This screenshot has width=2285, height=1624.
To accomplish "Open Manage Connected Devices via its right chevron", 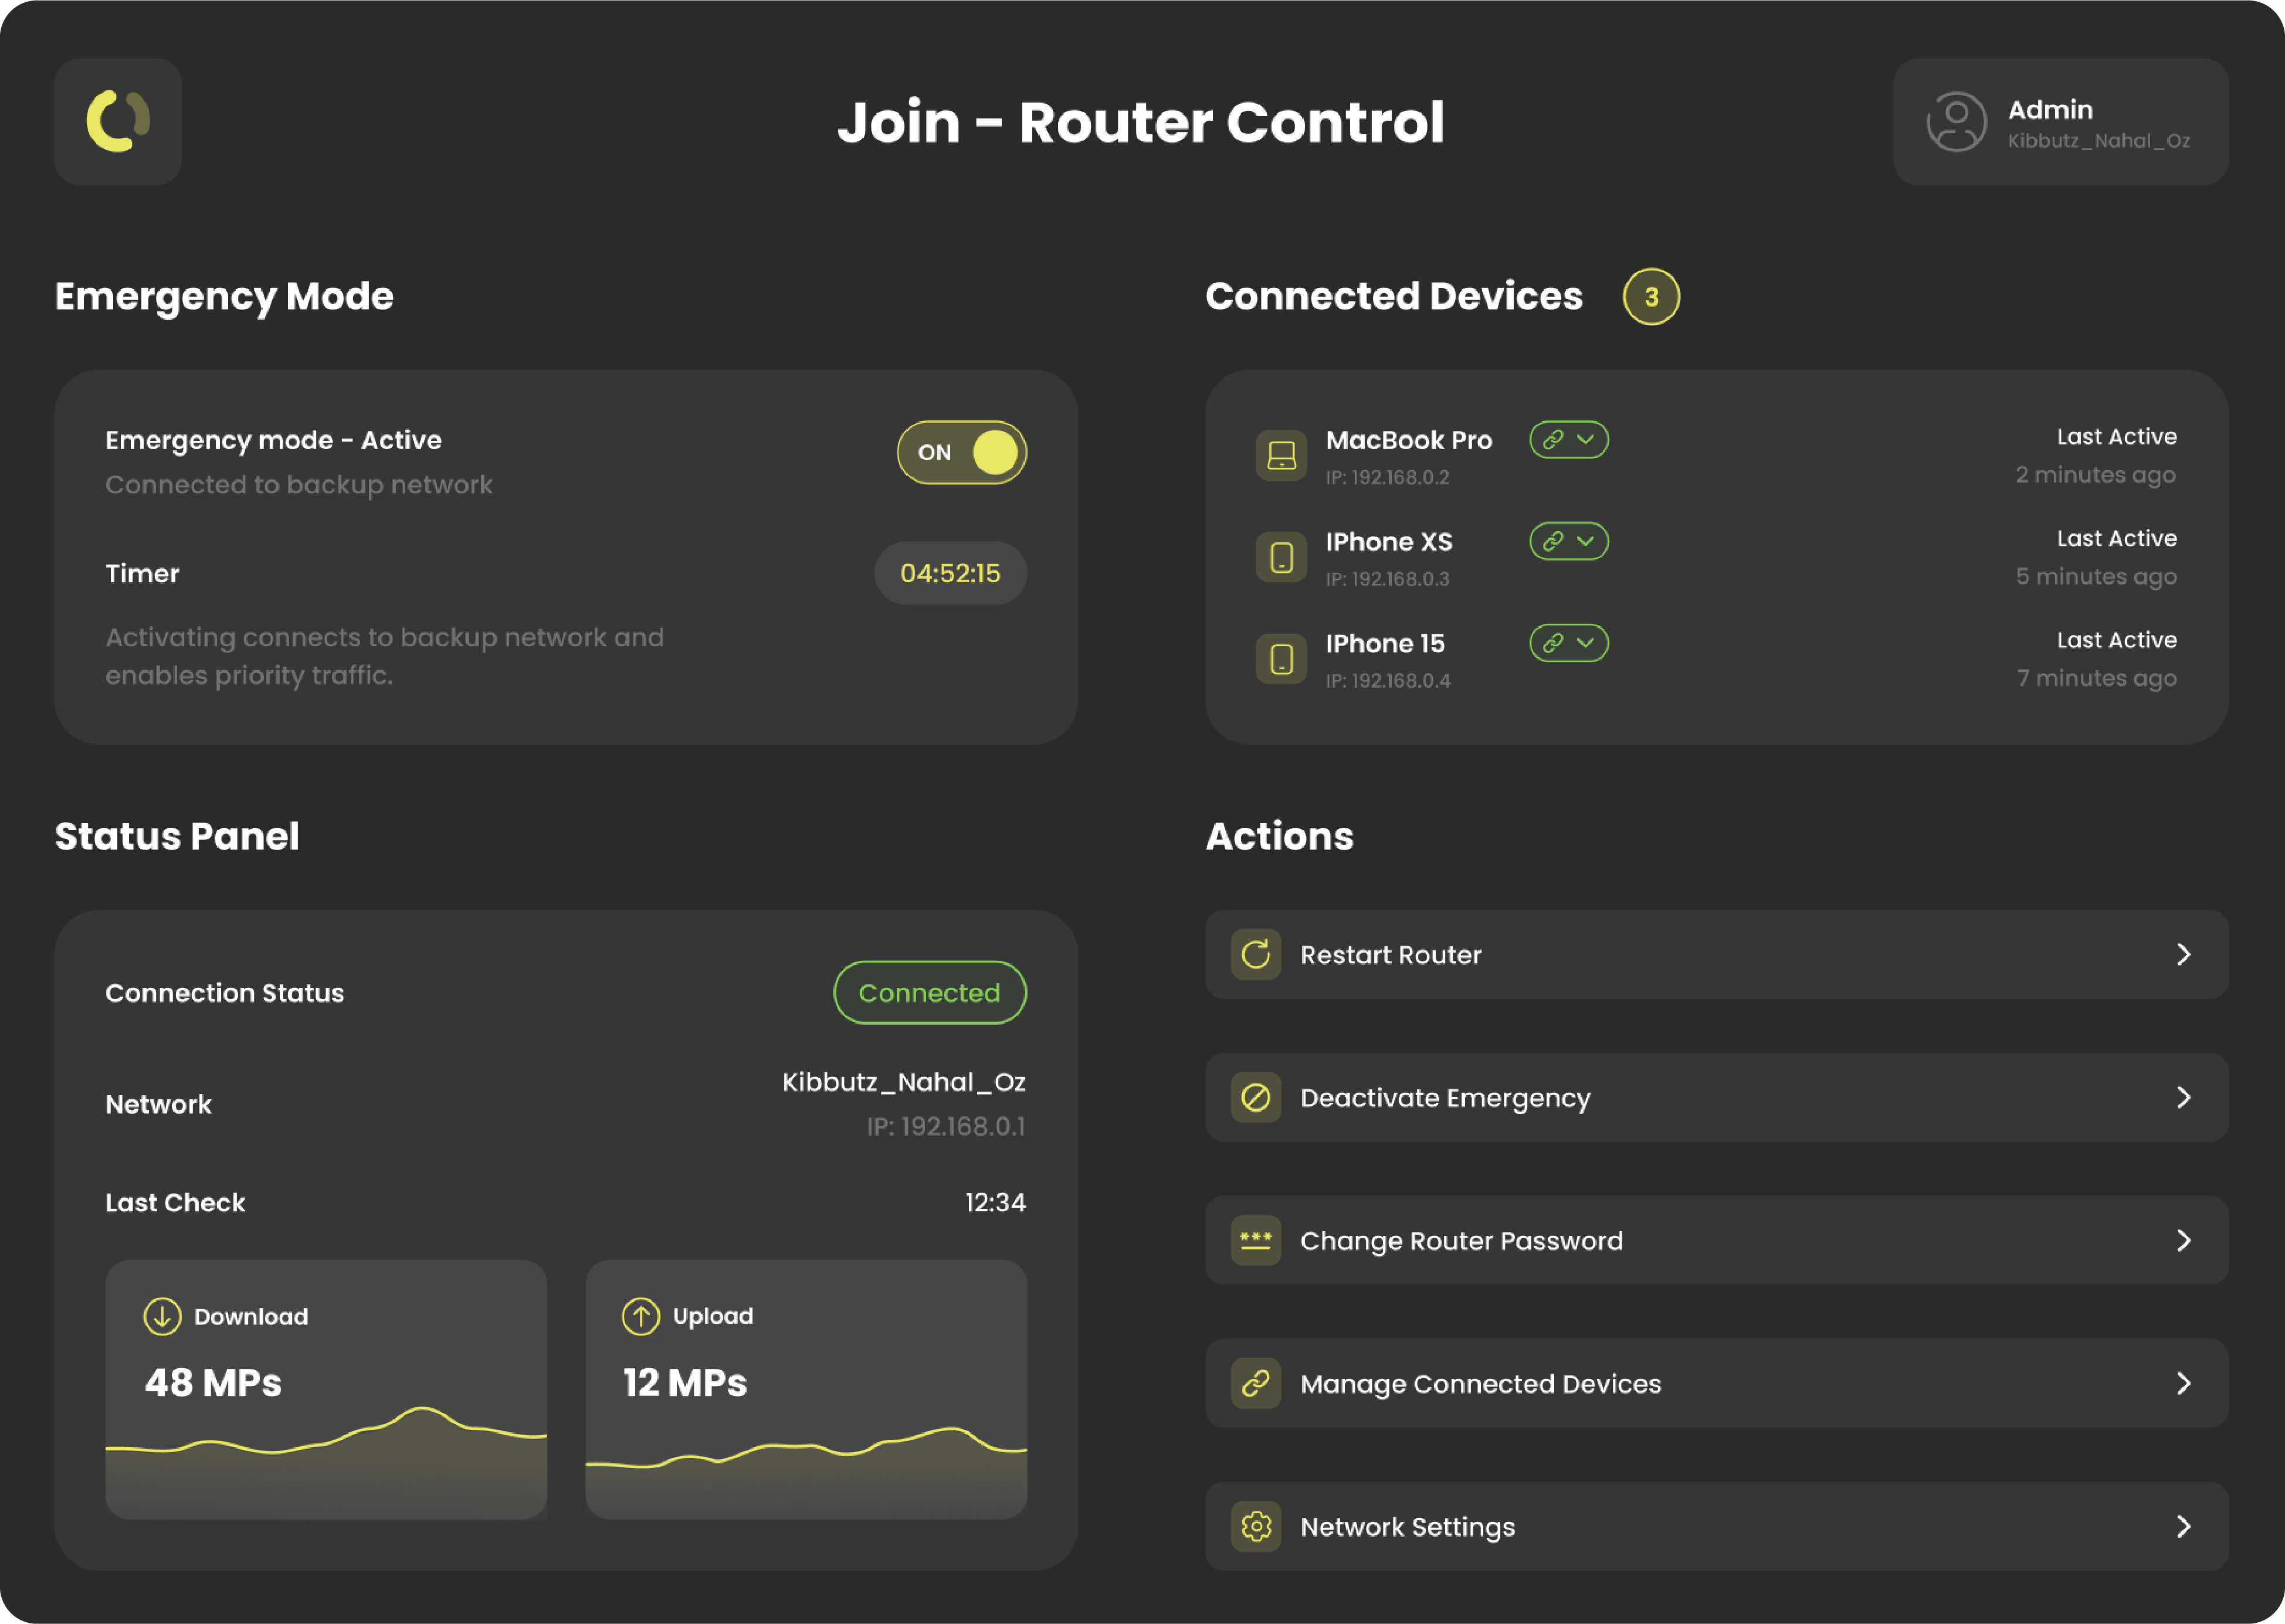I will (x=2184, y=1384).
